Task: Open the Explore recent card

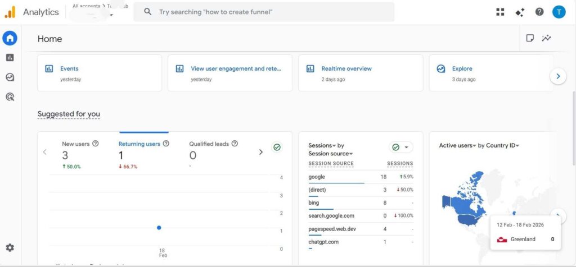Action: (491, 73)
